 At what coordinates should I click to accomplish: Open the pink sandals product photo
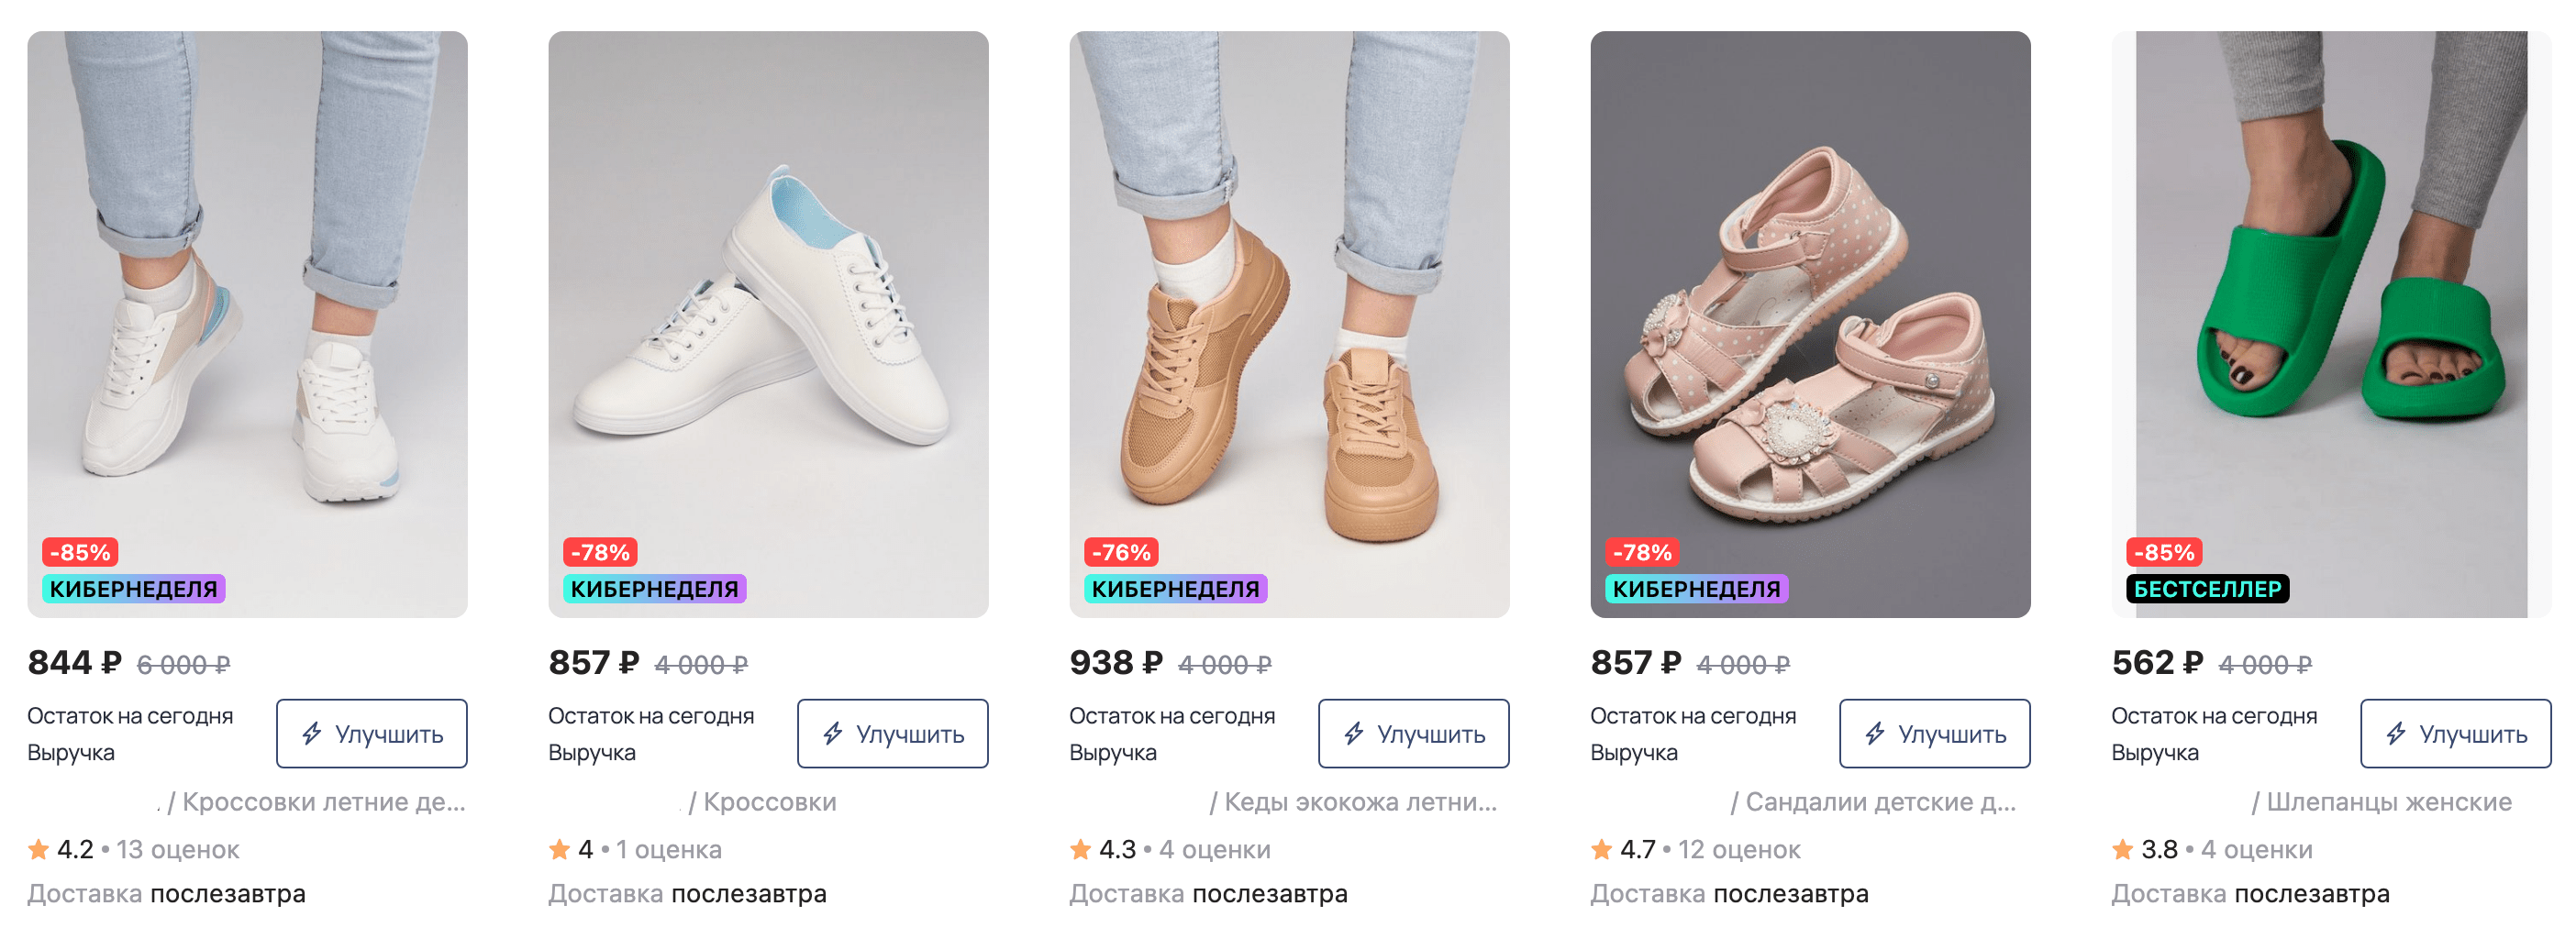pyautogui.click(x=1810, y=300)
